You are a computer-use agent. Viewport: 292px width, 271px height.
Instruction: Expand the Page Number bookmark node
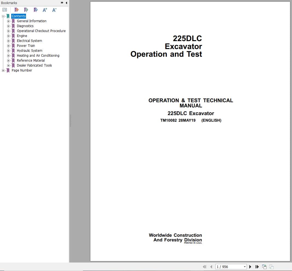3,70
